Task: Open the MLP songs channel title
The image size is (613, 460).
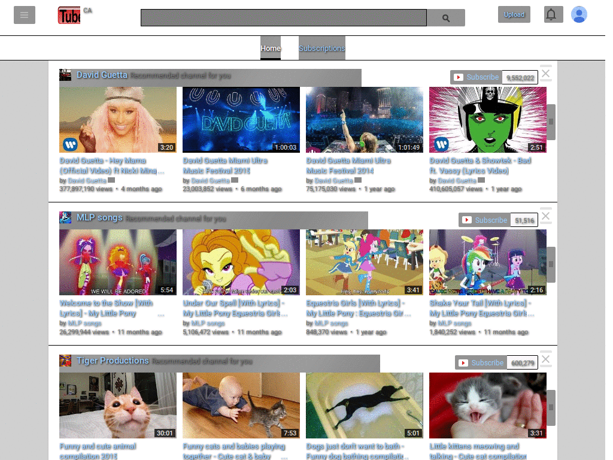Action: tap(99, 217)
